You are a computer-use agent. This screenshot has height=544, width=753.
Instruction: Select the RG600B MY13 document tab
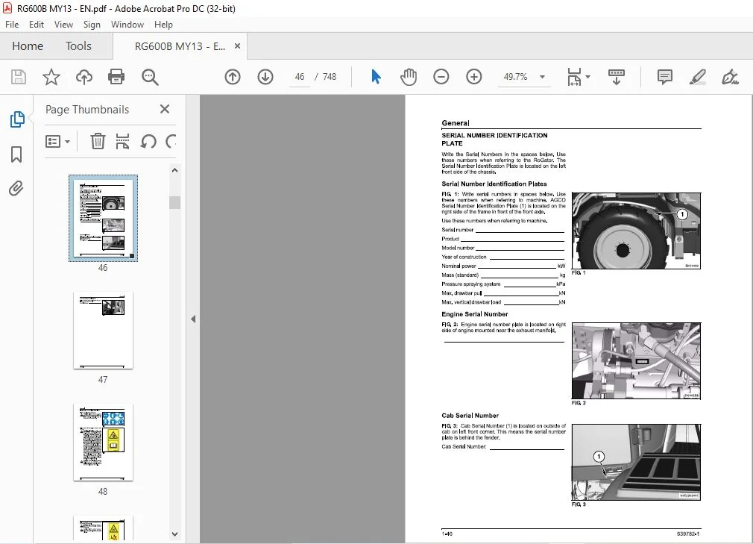point(180,46)
